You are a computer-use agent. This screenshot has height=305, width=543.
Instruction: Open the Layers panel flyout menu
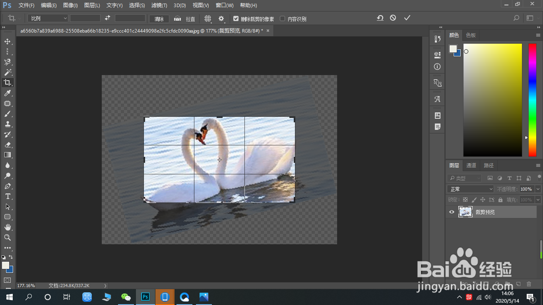click(538, 166)
